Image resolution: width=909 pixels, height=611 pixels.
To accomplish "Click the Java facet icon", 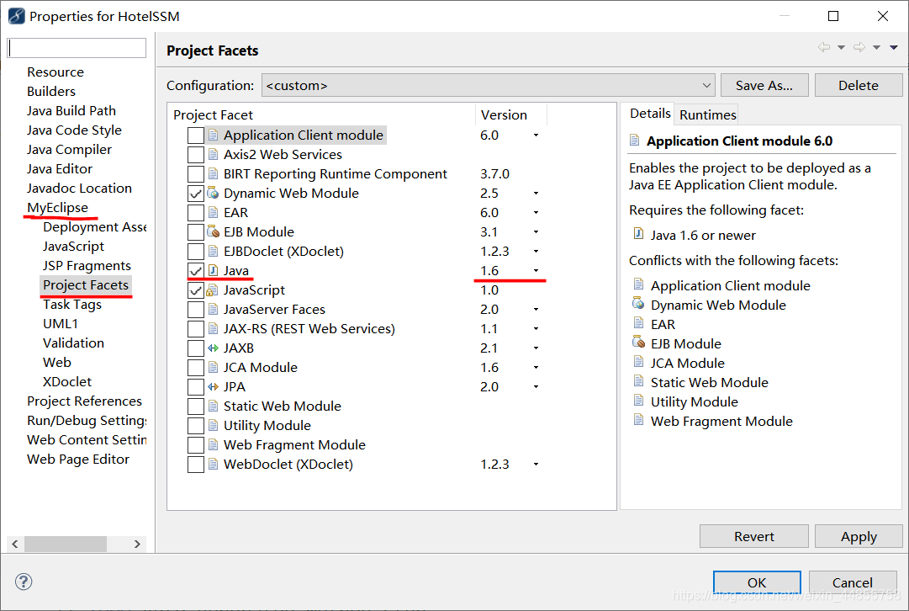I will click(x=214, y=270).
